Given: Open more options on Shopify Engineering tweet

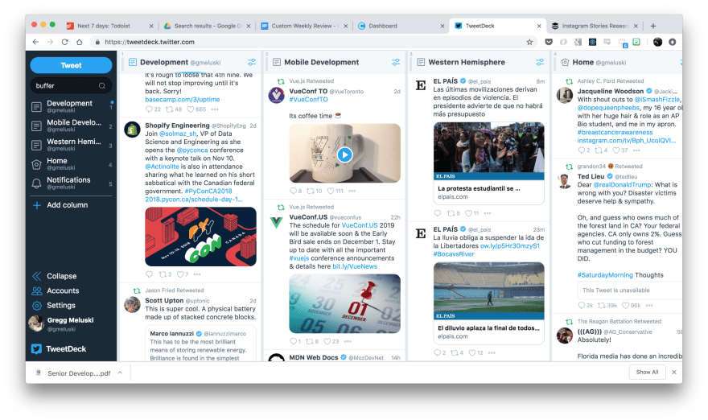Looking at the screenshot, I should click(197, 274).
